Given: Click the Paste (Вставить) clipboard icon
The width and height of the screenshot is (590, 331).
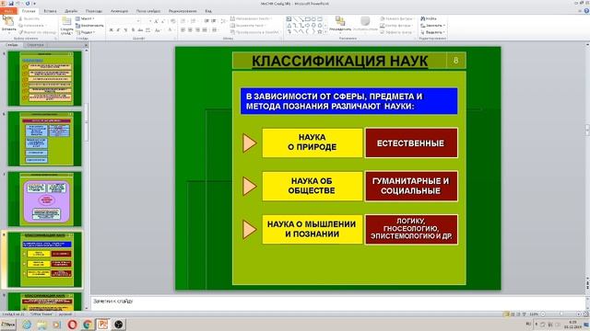Looking at the screenshot, I should (x=8, y=21).
